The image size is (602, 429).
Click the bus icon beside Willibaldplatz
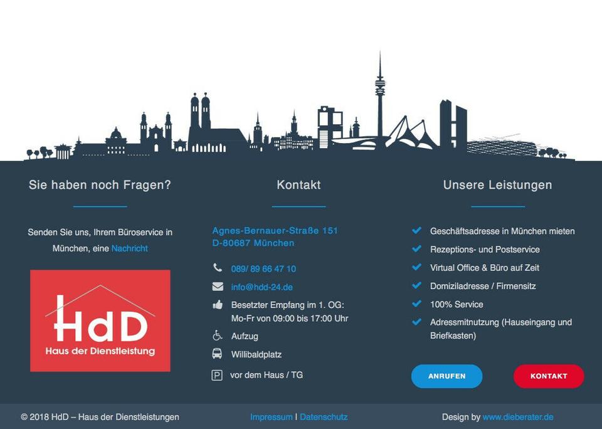(x=217, y=354)
